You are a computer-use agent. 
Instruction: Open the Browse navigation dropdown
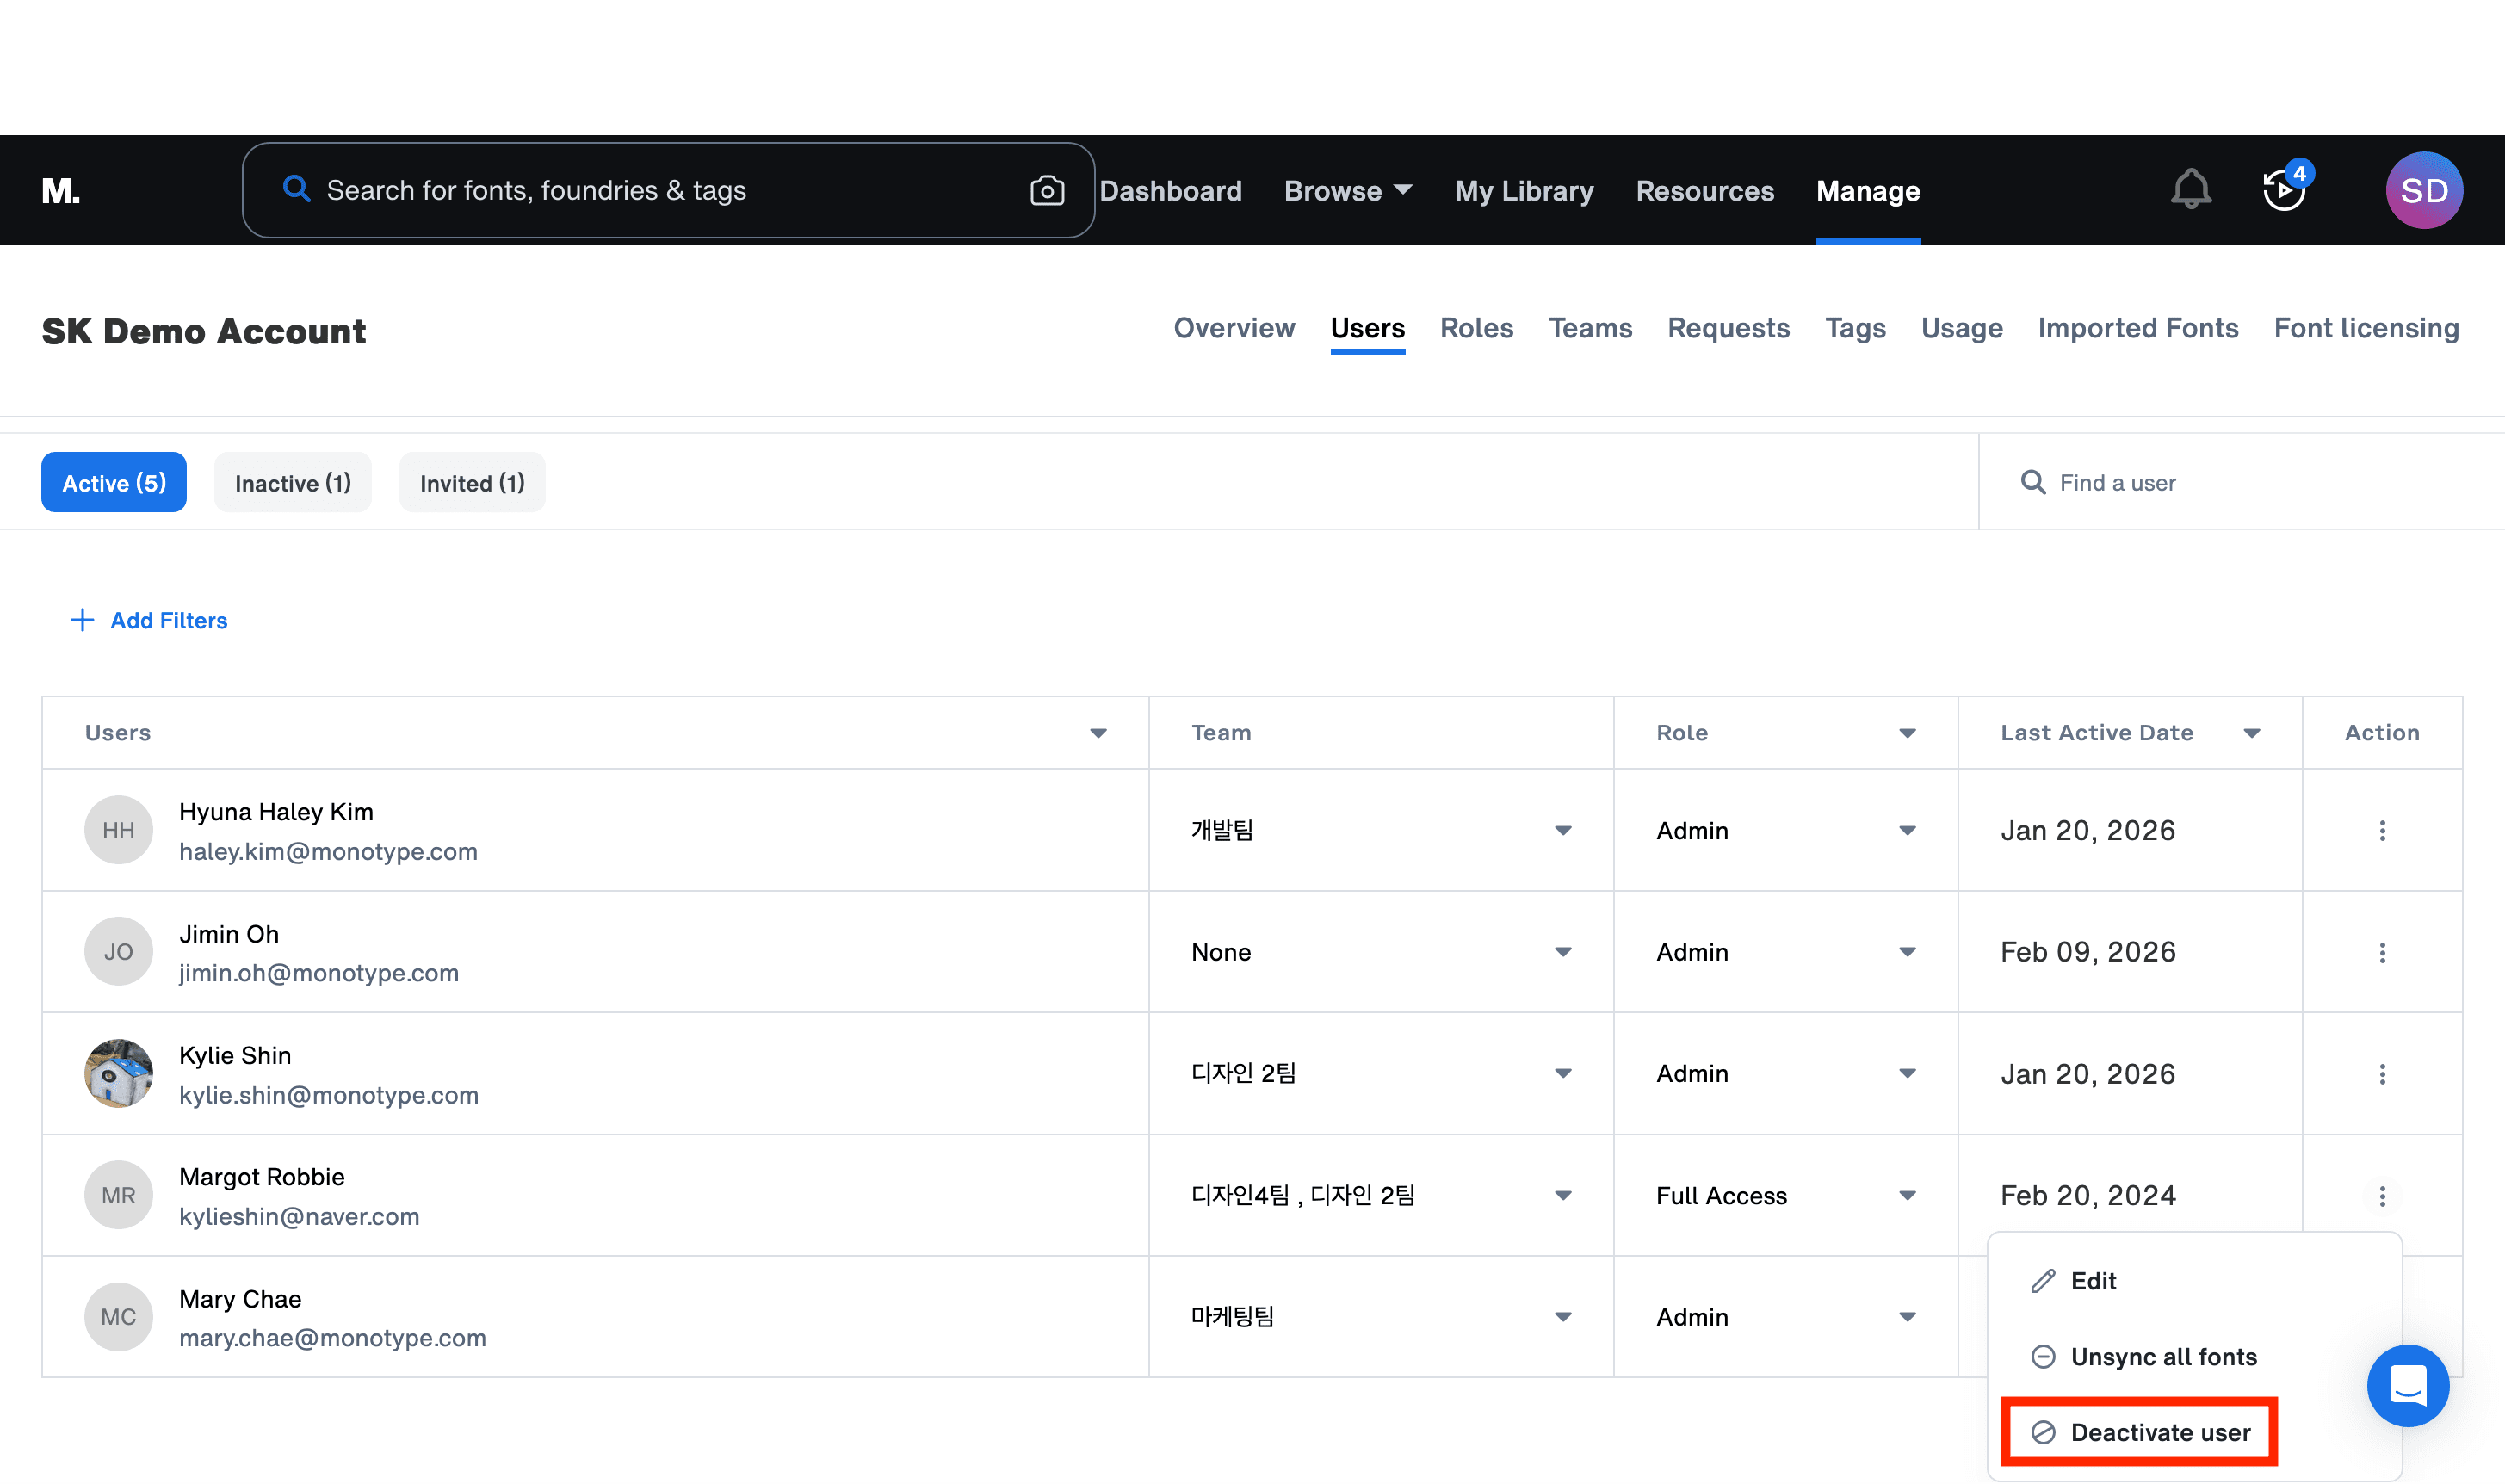pos(1347,190)
